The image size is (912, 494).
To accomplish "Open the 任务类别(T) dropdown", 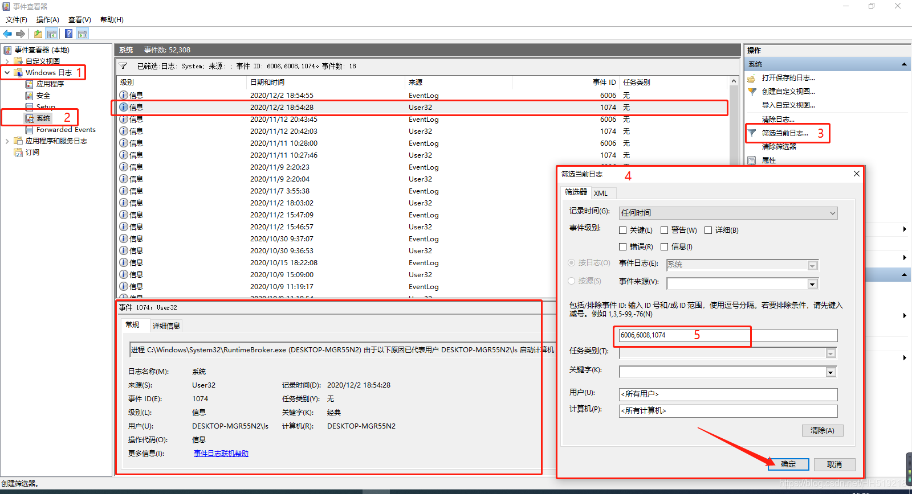I will click(728, 353).
